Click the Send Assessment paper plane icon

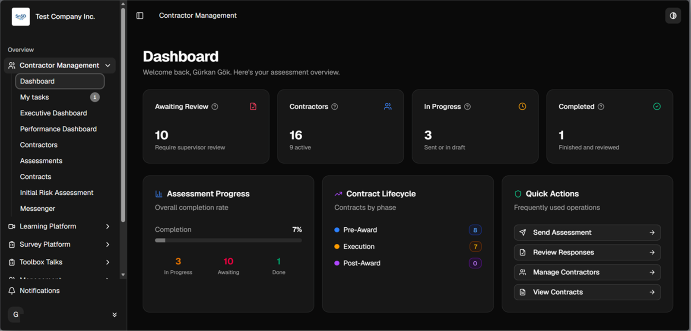tap(523, 232)
